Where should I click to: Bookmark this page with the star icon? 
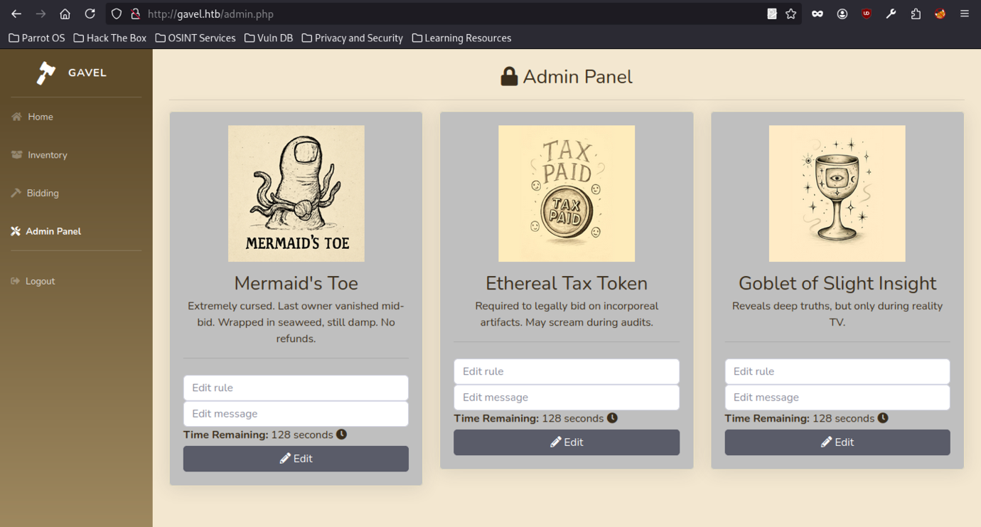click(x=791, y=14)
